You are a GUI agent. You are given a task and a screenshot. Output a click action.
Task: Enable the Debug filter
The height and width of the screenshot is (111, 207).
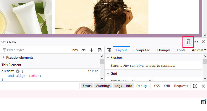click(141, 86)
